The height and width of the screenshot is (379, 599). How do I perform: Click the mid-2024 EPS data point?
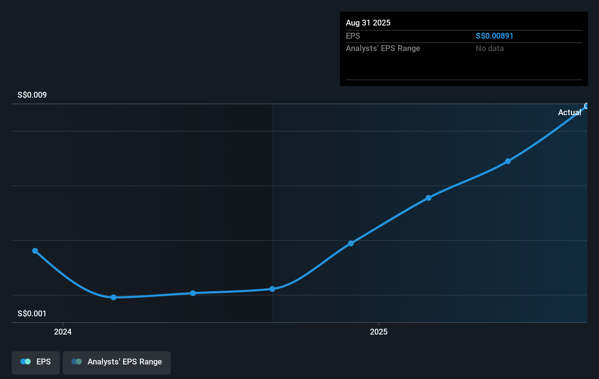[x=193, y=293]
